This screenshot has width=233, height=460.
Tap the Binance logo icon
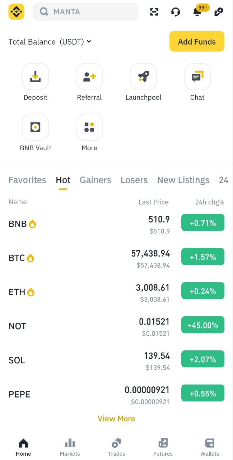(16, 11)
